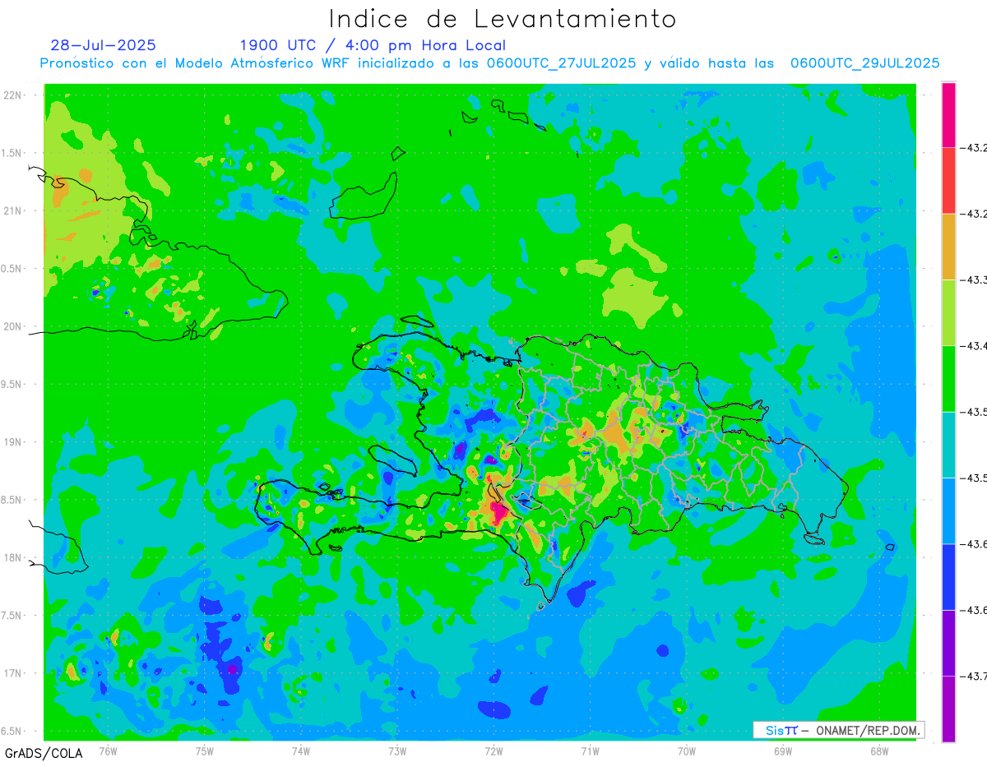This screenshot has width=987, height=762.
Task: Select the date label '28-Jul-2025'
Action: [x=103, y=45]
